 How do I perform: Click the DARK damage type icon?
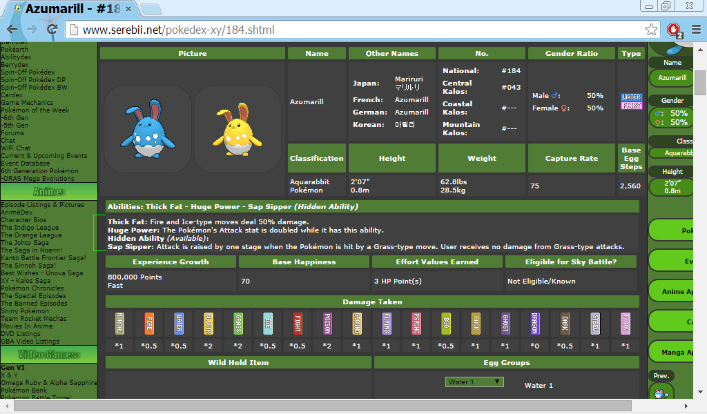pyautogui.click(x=565, y=323)
